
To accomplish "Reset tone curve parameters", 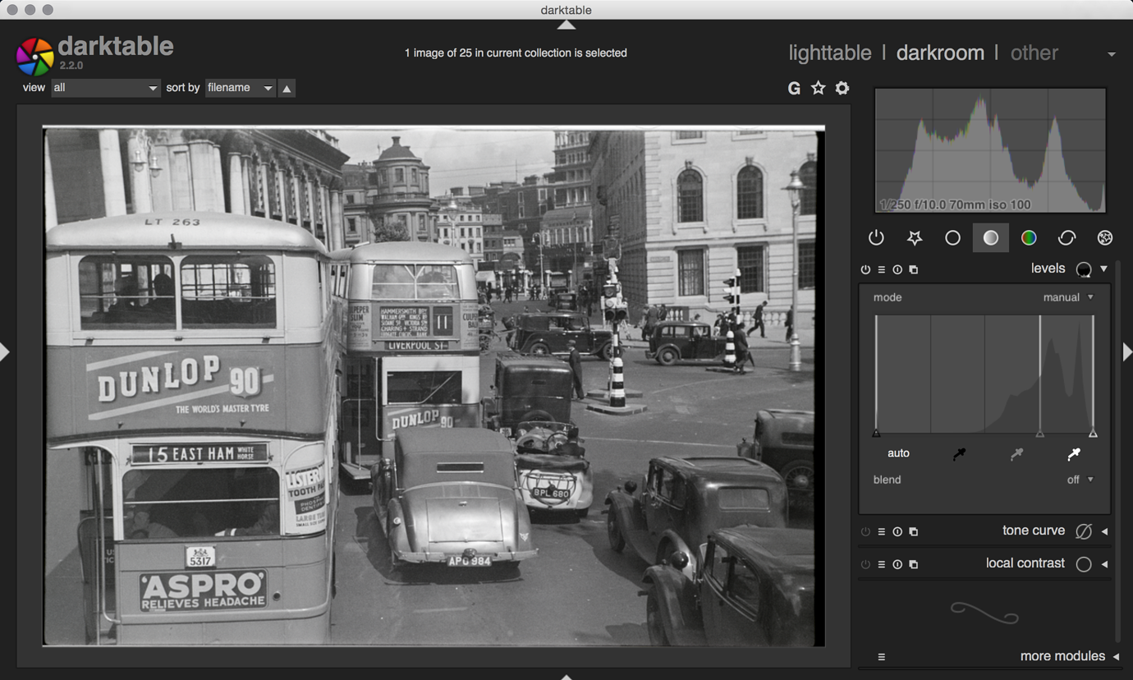I will tap(897, 531).
